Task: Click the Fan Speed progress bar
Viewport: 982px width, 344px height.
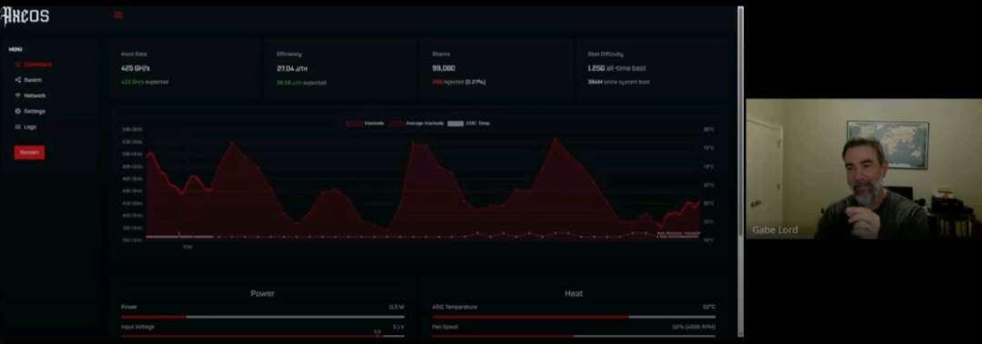Action: (x=574, y=336)
